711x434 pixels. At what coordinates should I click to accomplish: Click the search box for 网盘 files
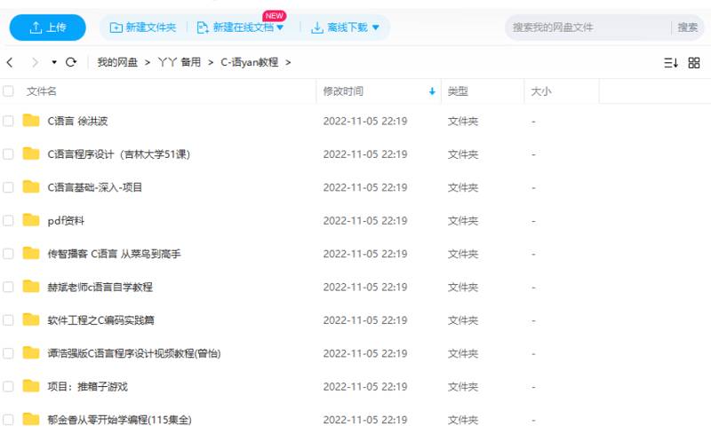coord(587,28)
